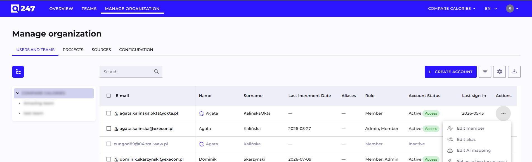Click the Aliases column header
Screen dimensions: 532x162
pos(349,96)
